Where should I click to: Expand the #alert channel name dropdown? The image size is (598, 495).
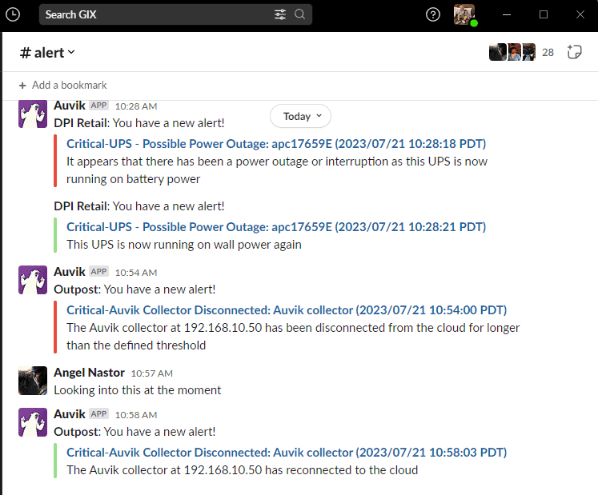coord(47,53)
